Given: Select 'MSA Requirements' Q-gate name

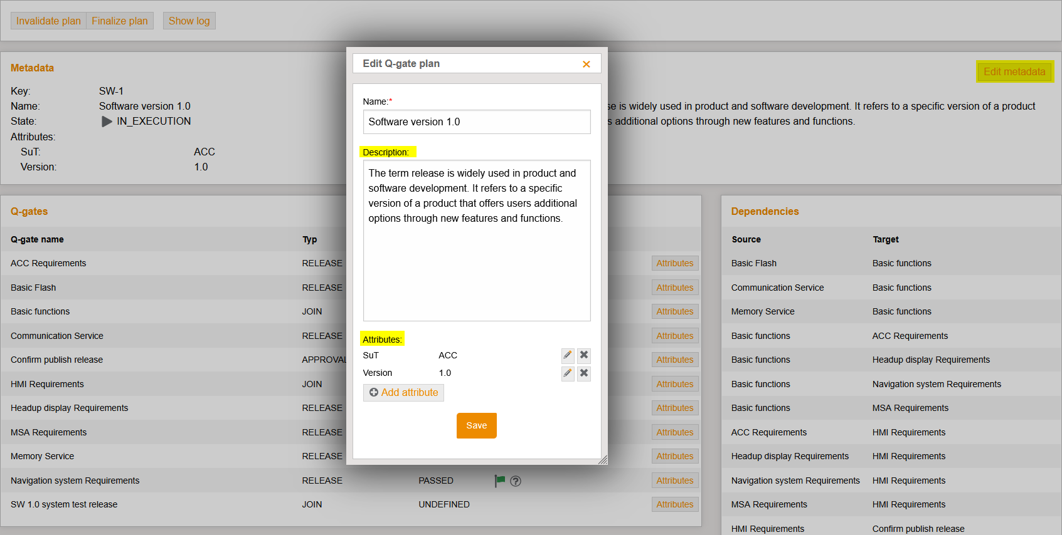Looking at the screenshot, I should [x=49, y=432].
